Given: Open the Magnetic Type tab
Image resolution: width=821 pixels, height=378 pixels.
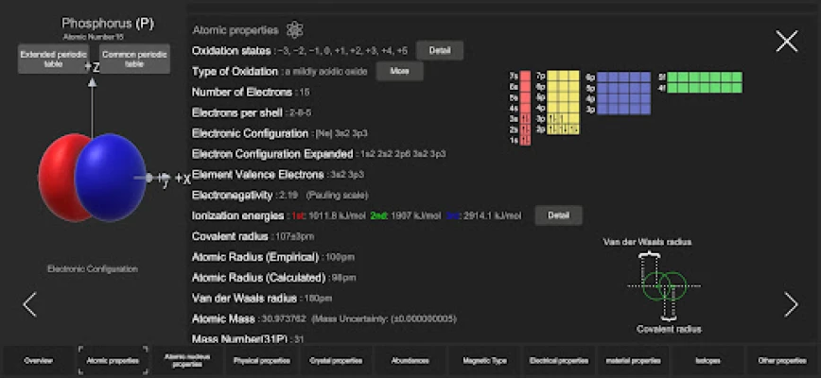Looking at the screenshot, I should [484, 360].
